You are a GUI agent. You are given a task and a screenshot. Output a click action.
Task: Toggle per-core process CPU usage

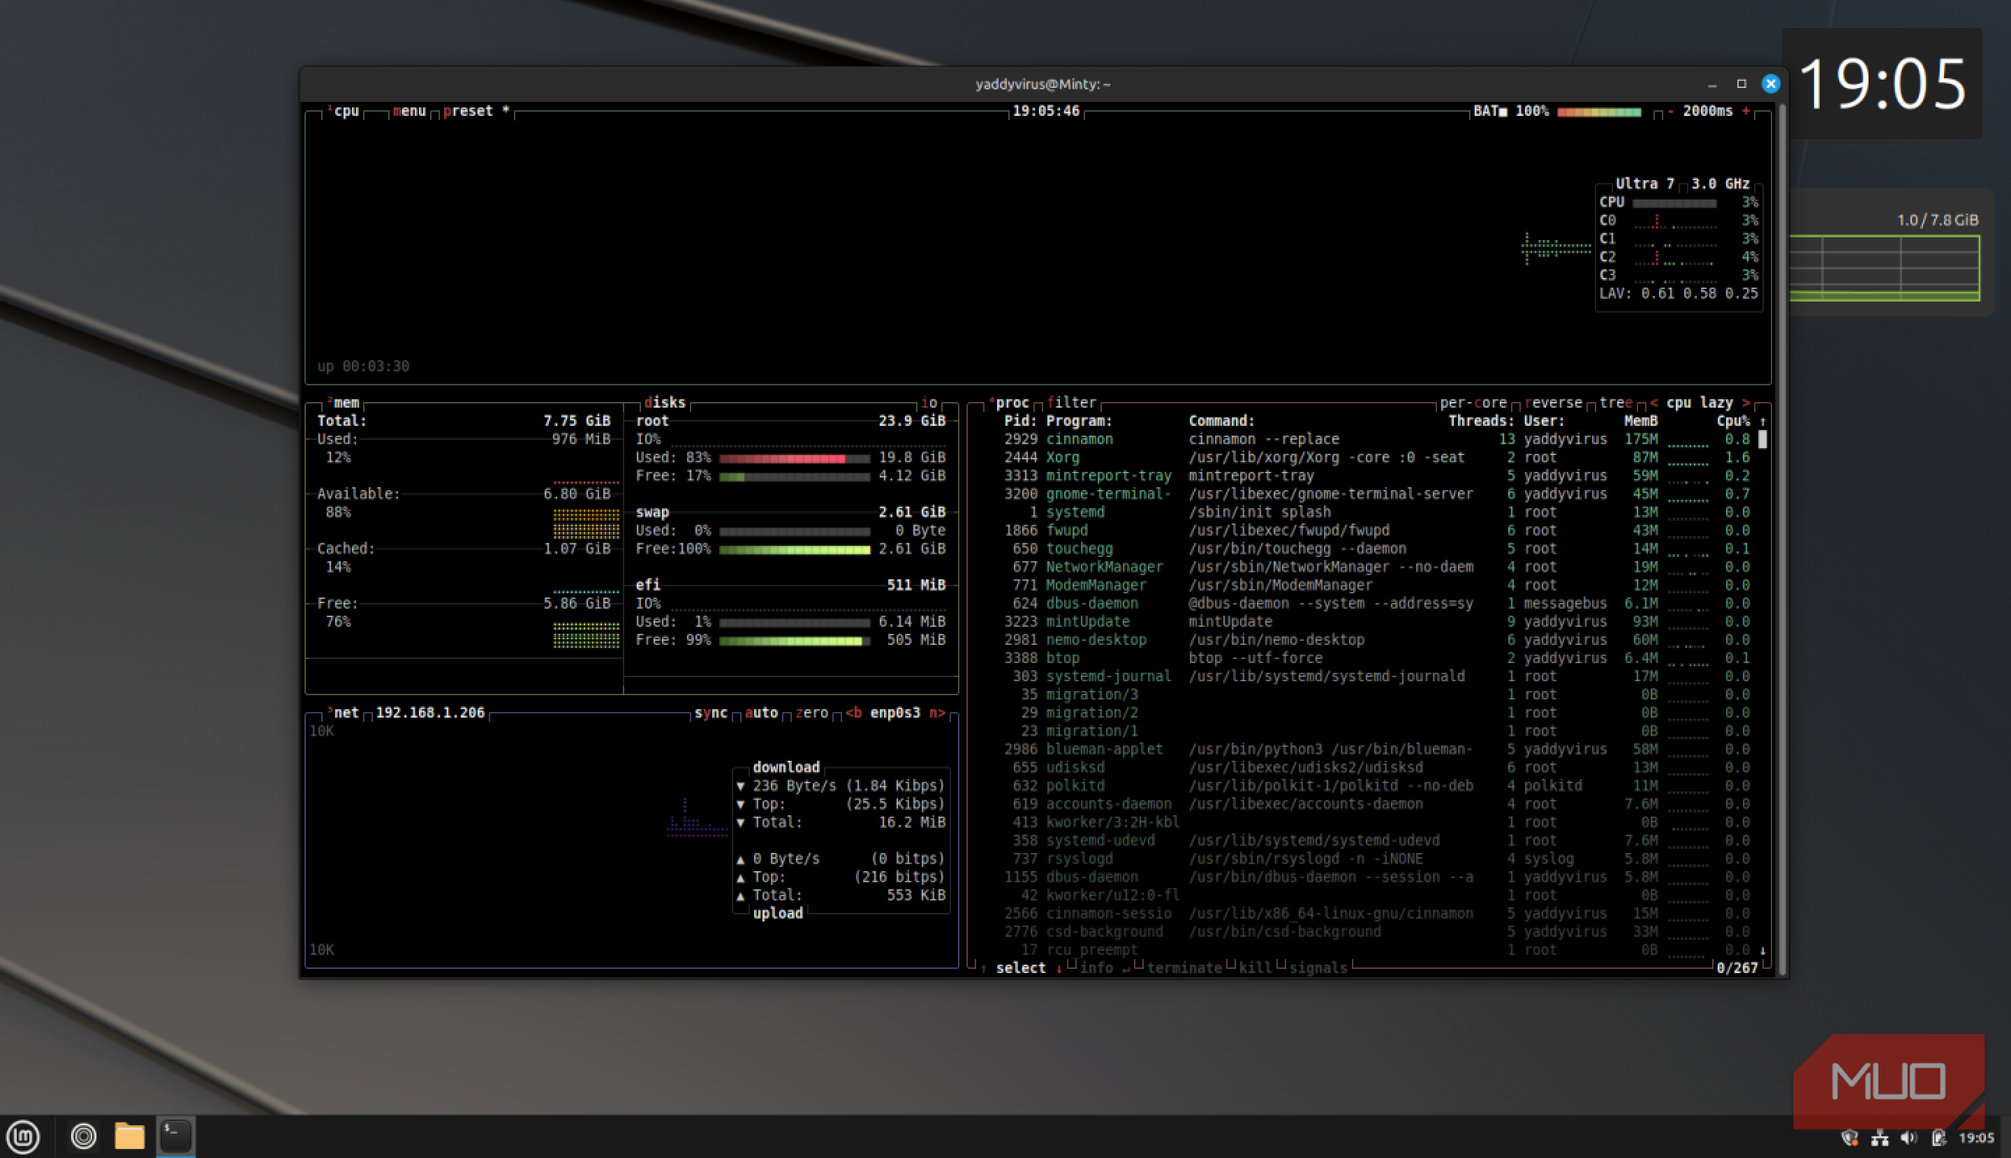[x=1473, y=403]
